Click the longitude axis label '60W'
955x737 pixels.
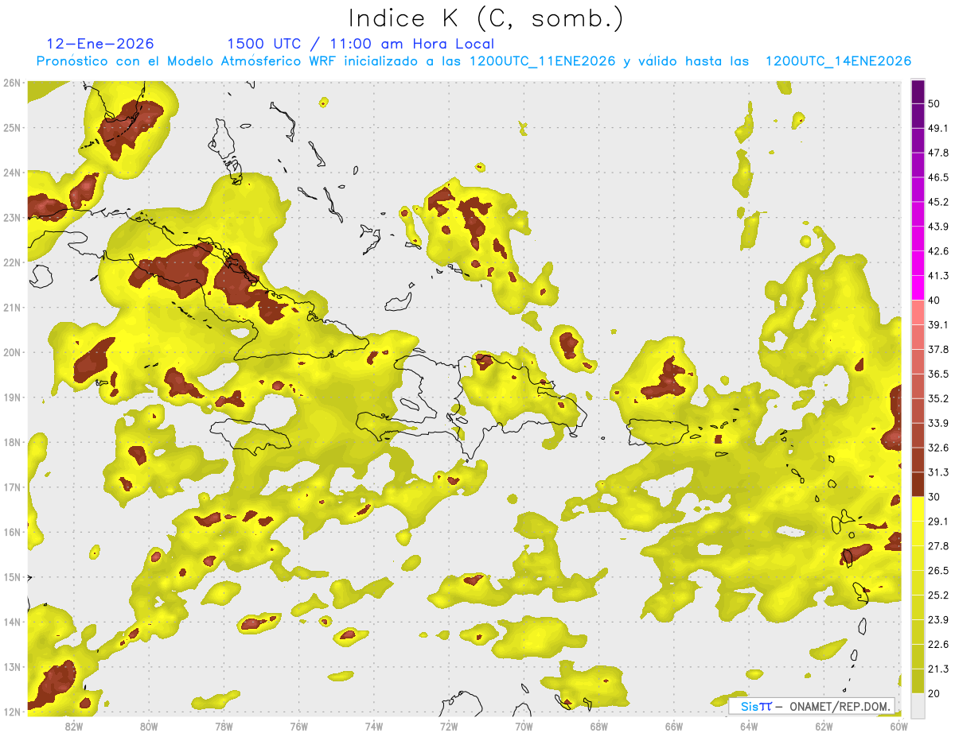(x=899, y=726)
